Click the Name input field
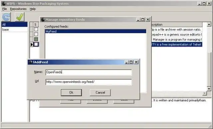213x129 pixels. tap(89, 72)
